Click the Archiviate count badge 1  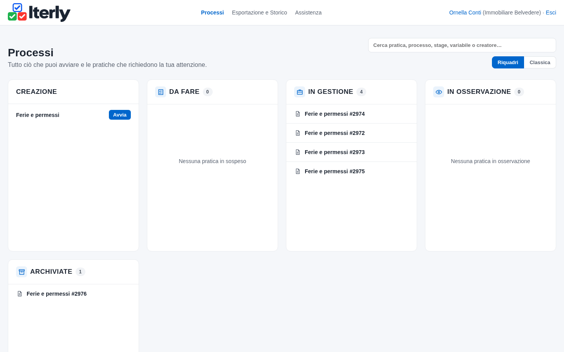tap(80, 272)
